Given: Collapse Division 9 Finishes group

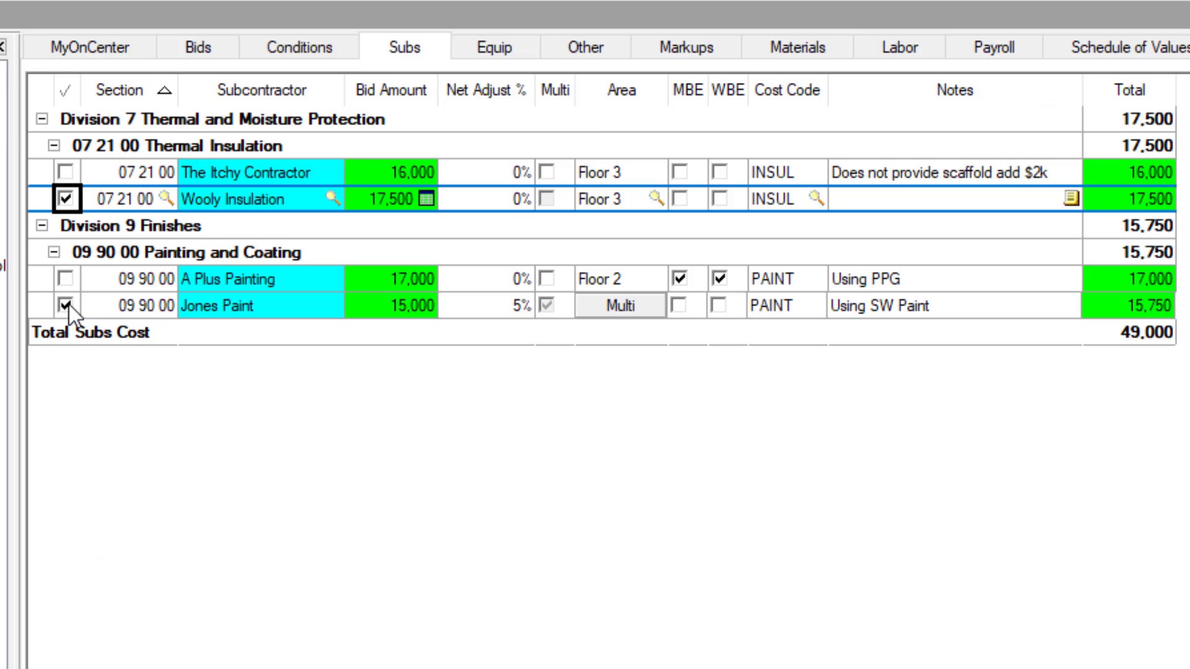Looking at the screenshot, I should 42,225.
